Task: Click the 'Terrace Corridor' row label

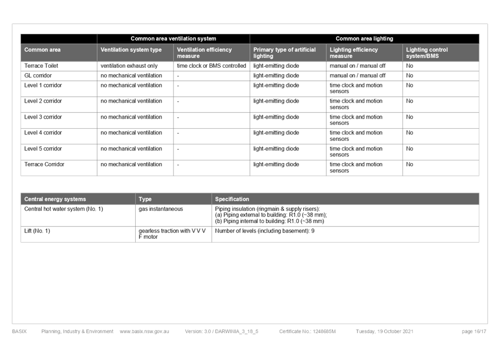Action: [x=45, y=164]
